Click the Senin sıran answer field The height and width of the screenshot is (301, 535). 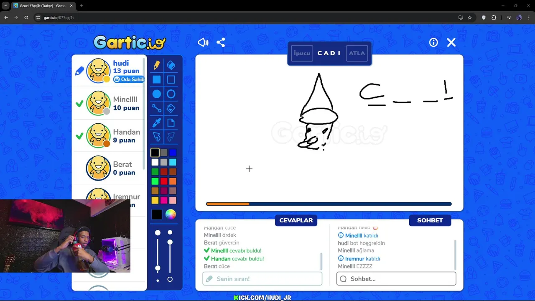pyautogui.click(x=262, y=279)
